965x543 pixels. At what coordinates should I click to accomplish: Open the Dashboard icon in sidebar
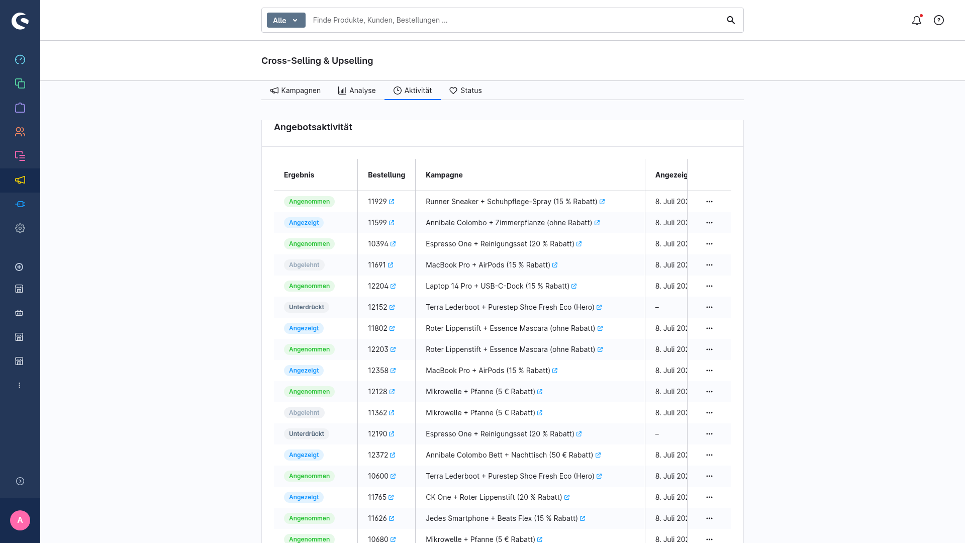pos(20,59)
